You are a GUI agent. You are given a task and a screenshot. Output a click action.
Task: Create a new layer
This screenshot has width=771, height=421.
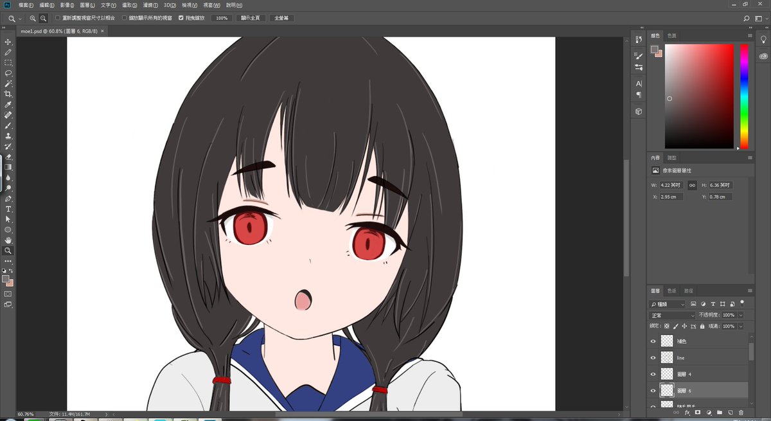pyautogui.click(x=730, y=412)
